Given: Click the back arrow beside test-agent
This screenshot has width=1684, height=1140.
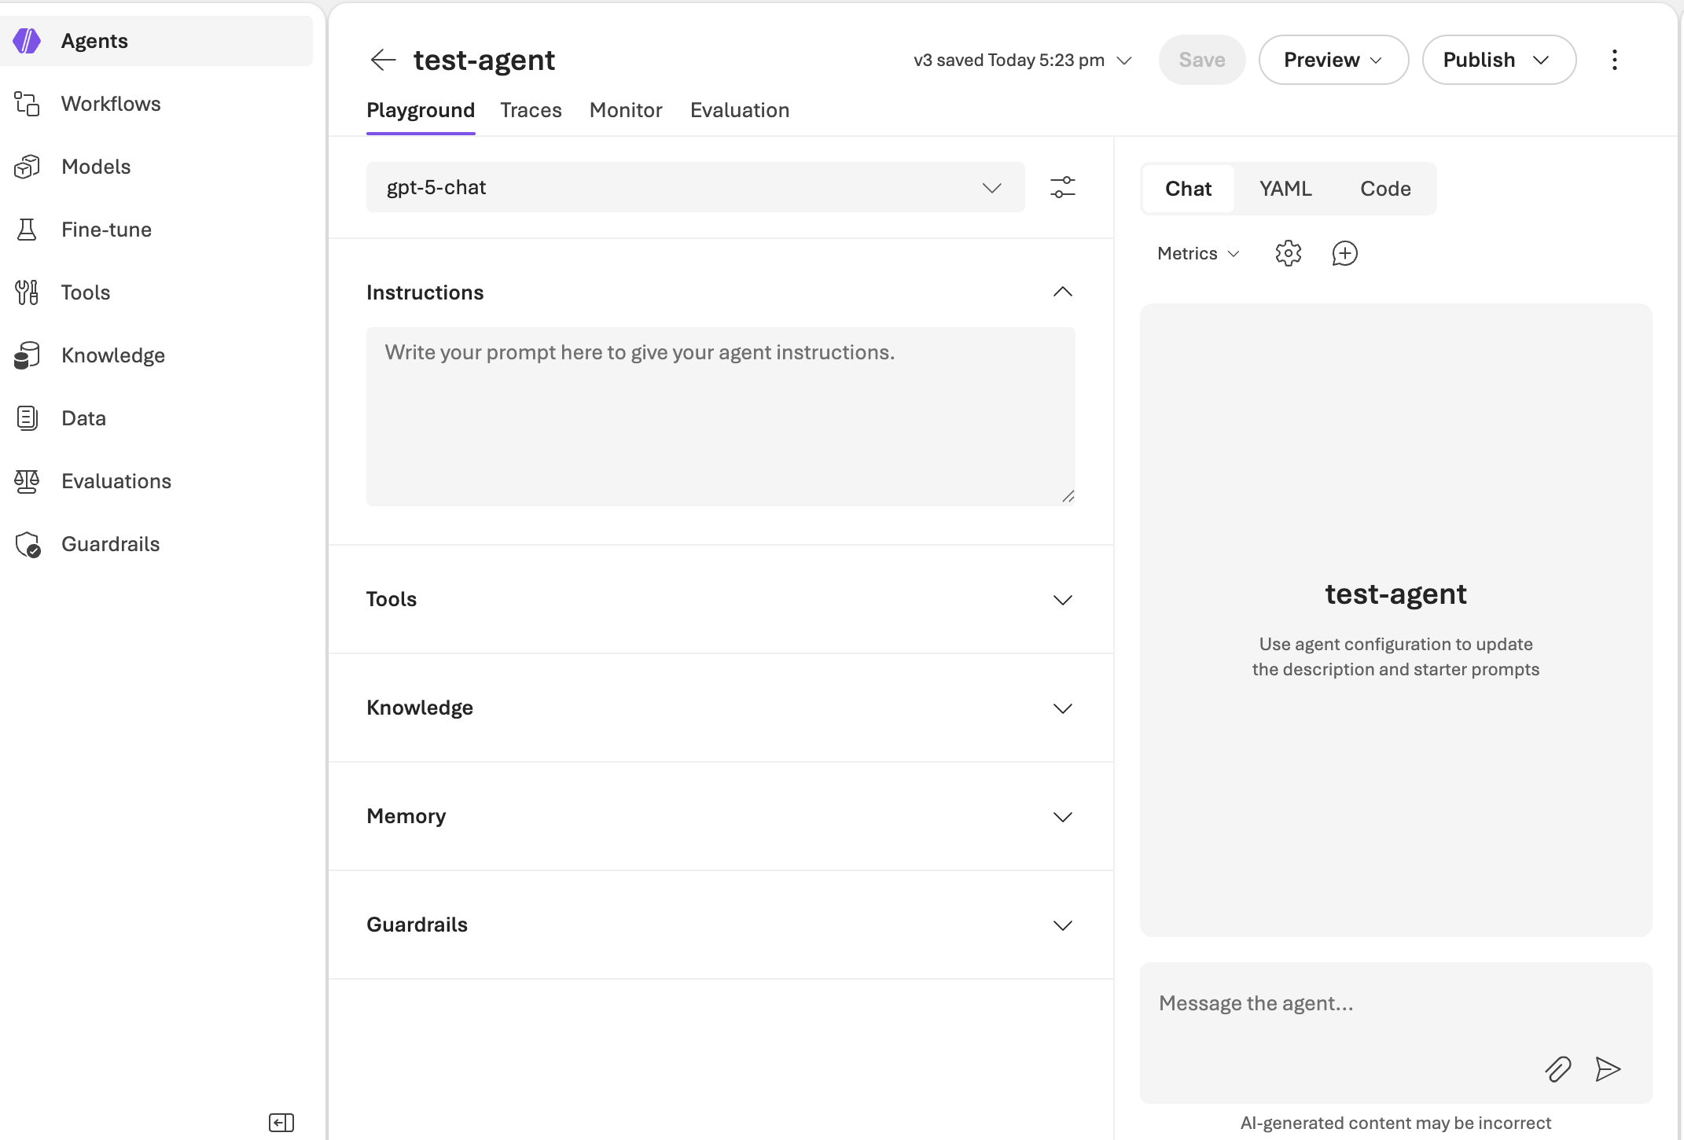Looking at the screenshot, I should pos(383,60).
